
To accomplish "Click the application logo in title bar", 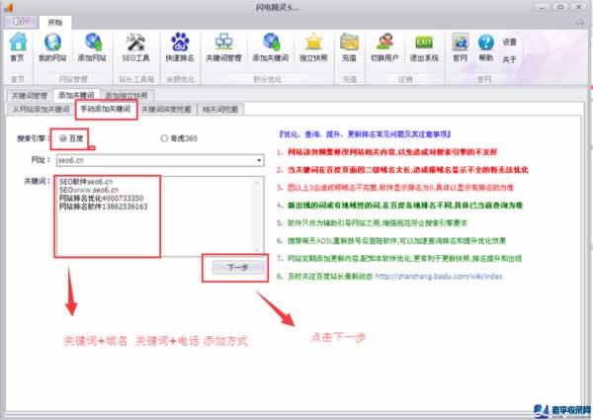I will tap(9, 7).
